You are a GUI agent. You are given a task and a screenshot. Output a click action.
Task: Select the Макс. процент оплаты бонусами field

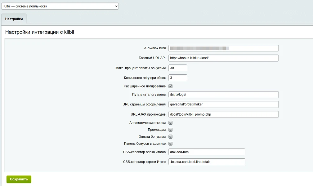point(178,68)
